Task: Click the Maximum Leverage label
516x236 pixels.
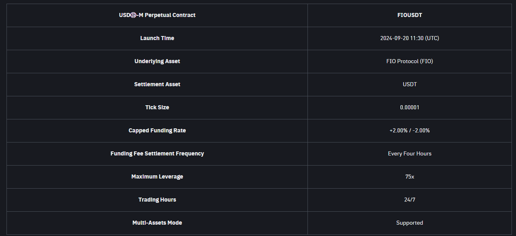Action: pyautogui.click(x=157, y=177)
